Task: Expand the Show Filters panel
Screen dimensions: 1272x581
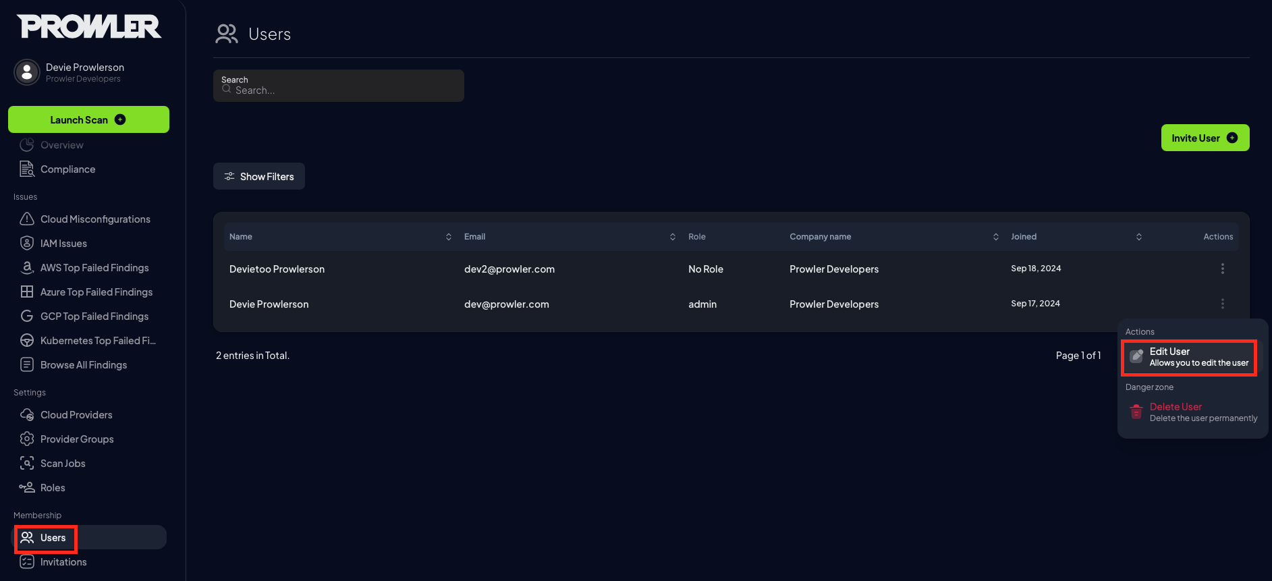Action: point(259,176)
